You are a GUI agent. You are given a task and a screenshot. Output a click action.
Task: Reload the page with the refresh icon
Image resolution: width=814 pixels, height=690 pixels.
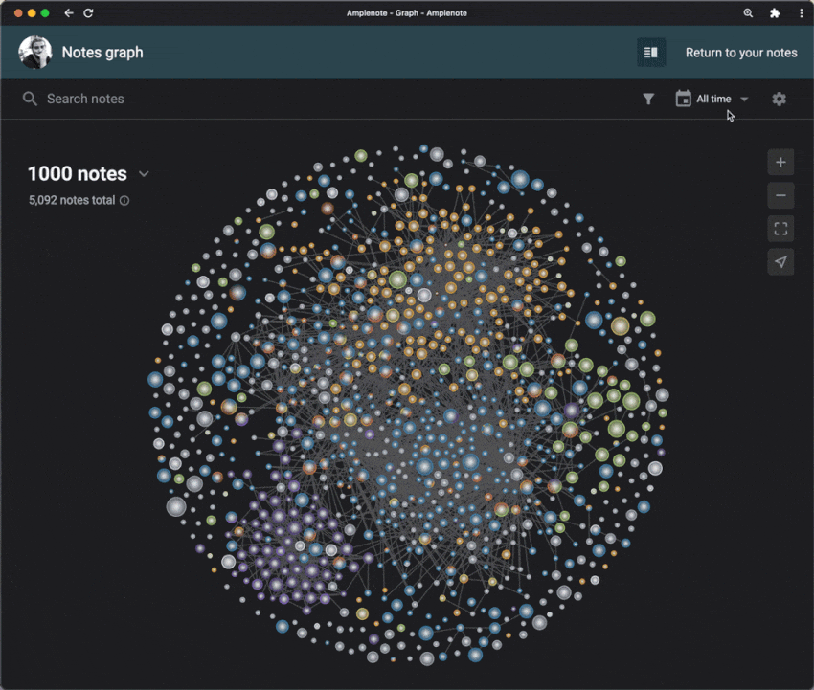click(x=88, y=13)
